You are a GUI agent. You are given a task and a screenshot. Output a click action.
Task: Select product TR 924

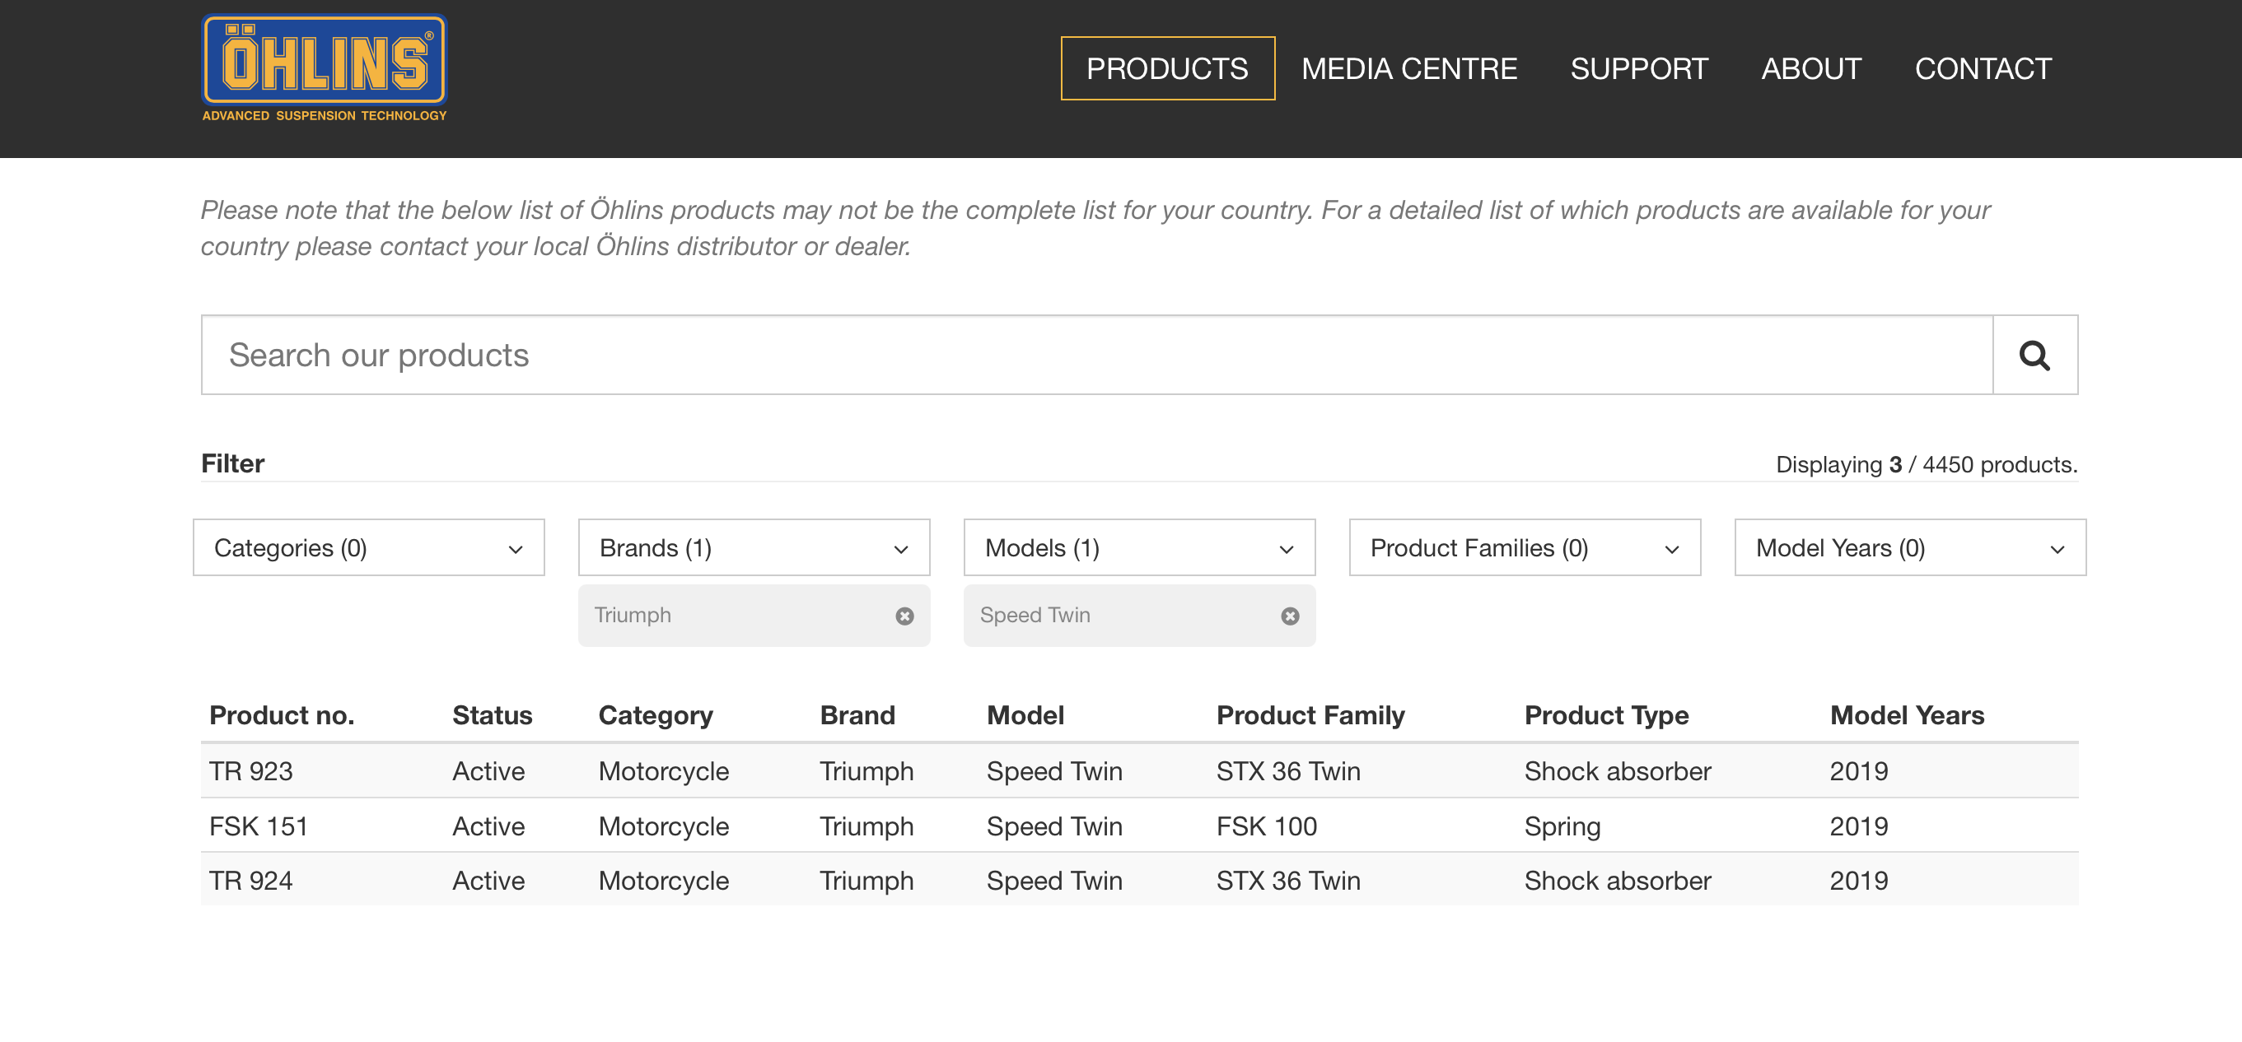(x=250, y=881)
